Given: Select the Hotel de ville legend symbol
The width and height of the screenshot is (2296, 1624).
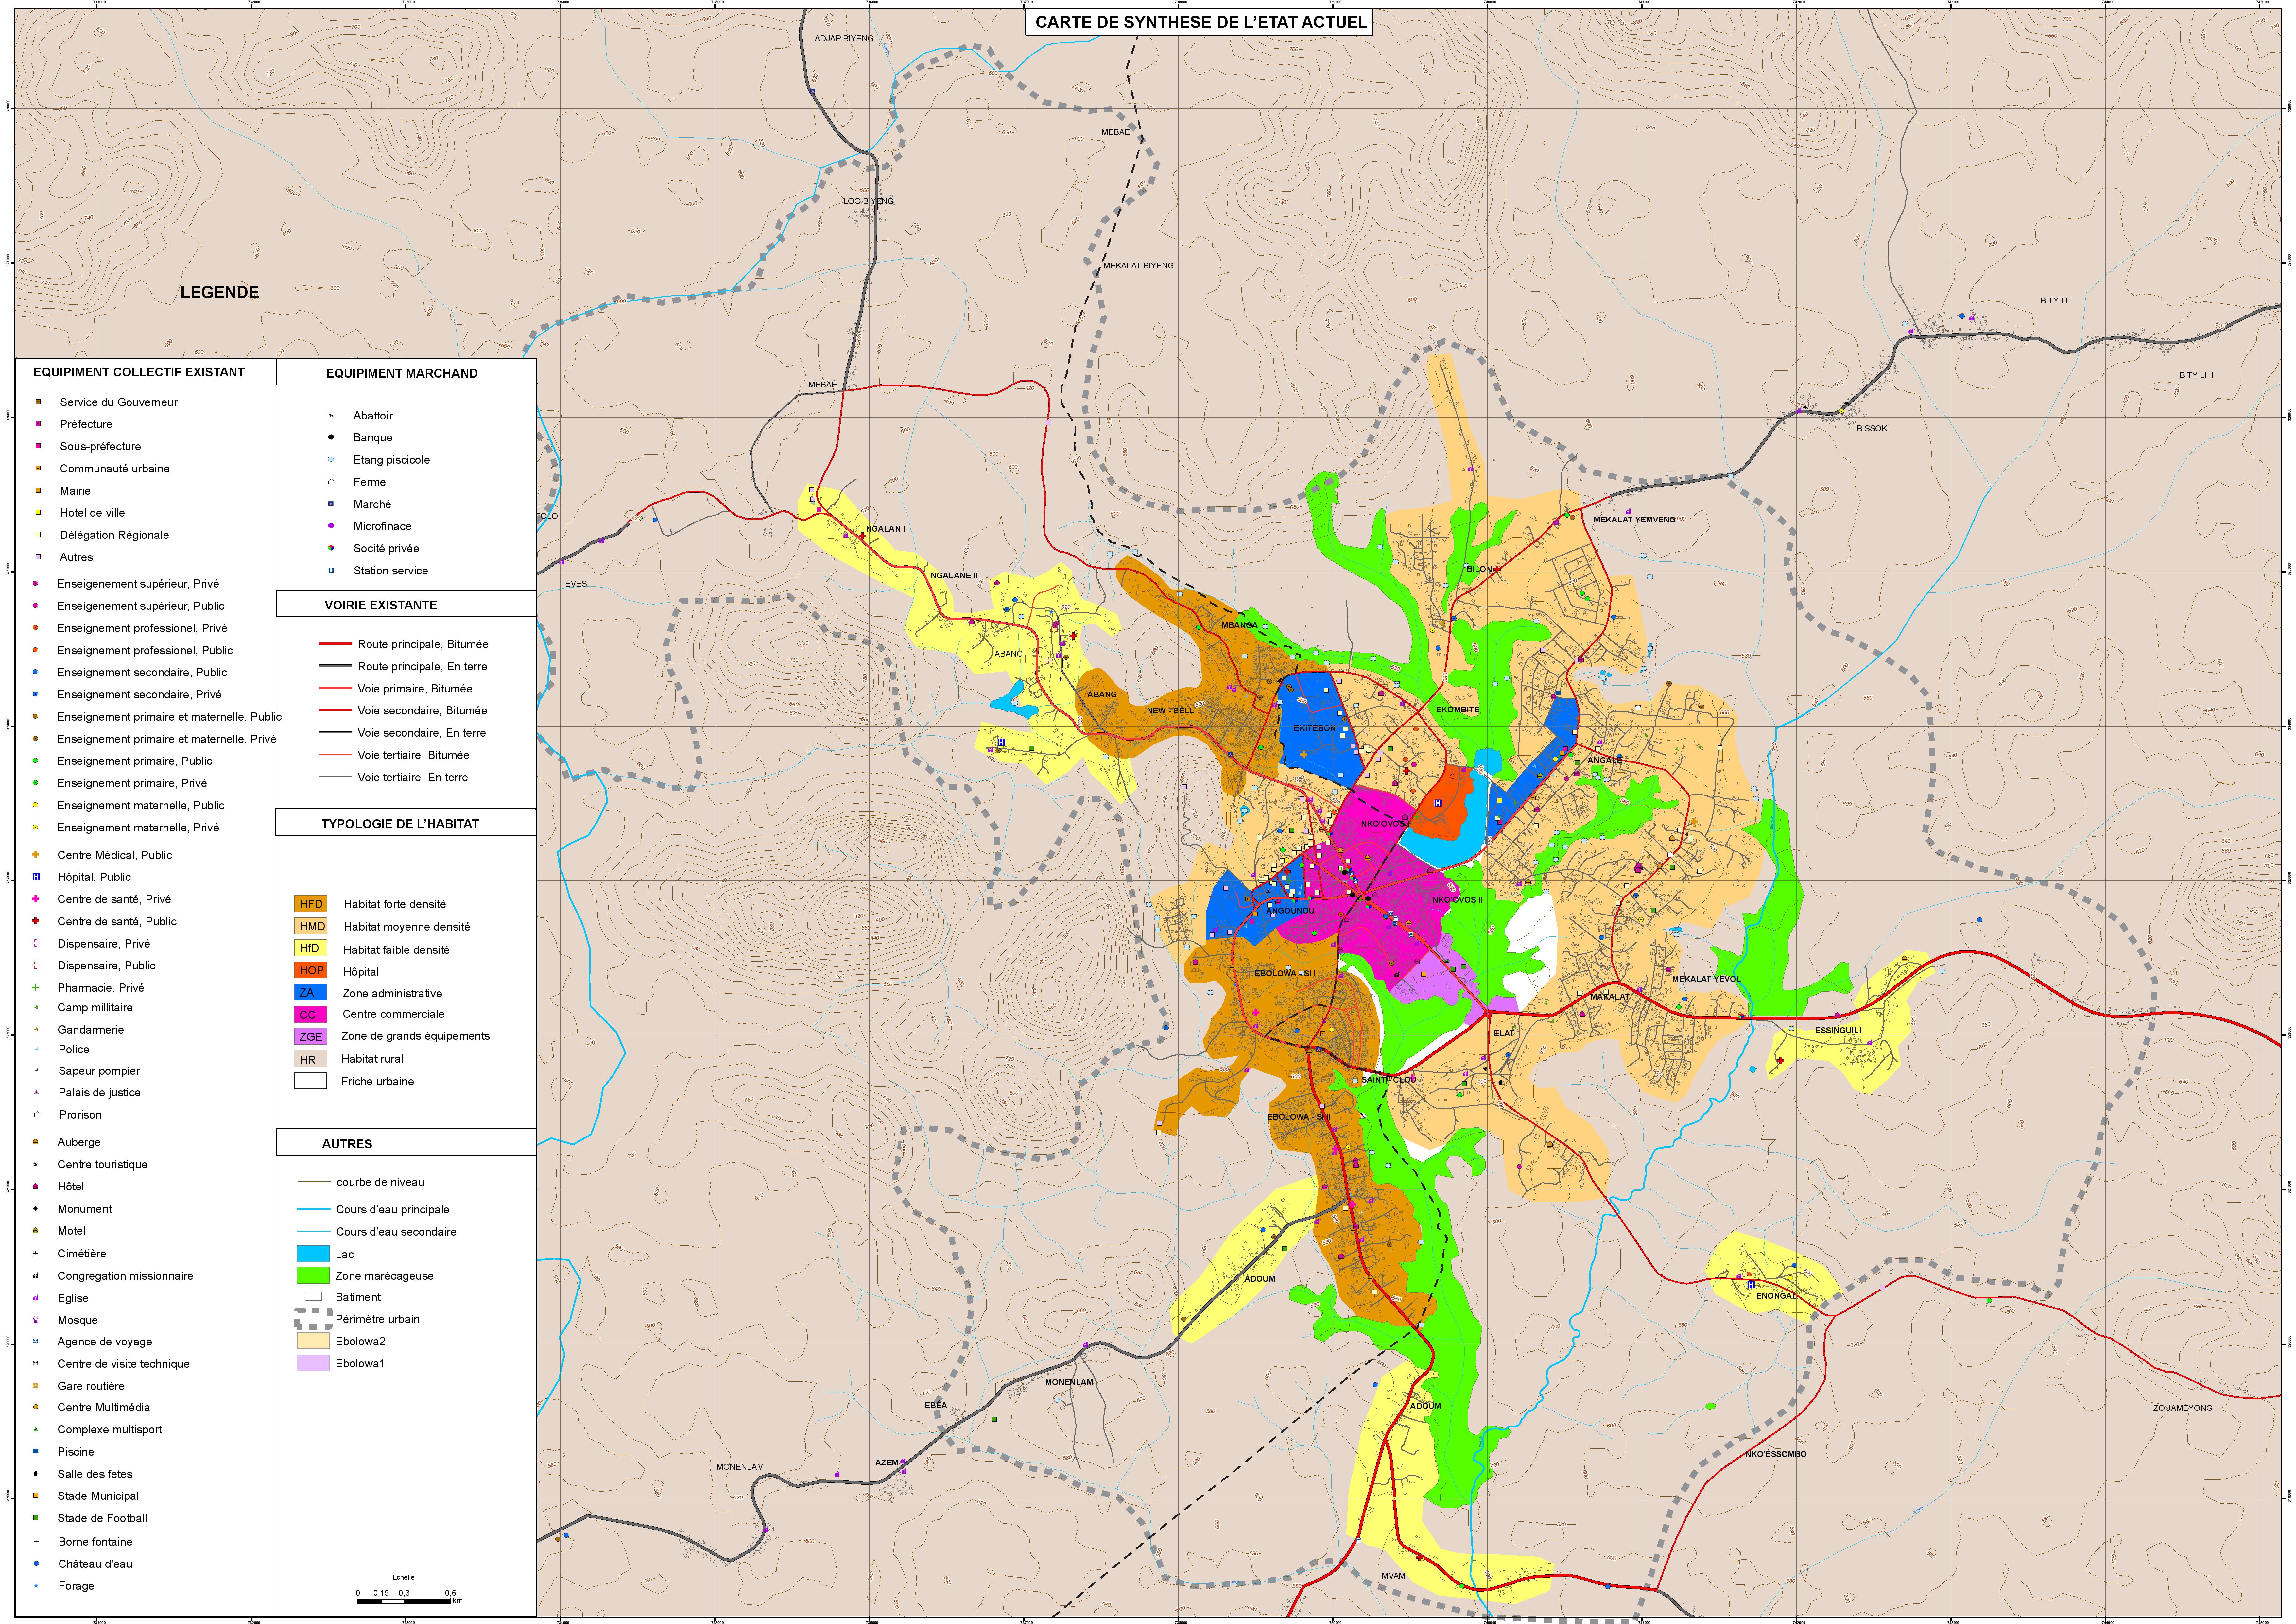Looking at the screenshot, I should pyautogui.click(x=38, y=512).
